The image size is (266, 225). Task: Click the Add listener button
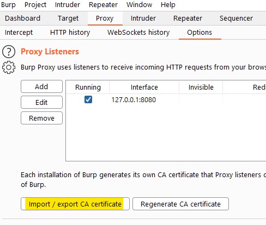tap(41, 86)
